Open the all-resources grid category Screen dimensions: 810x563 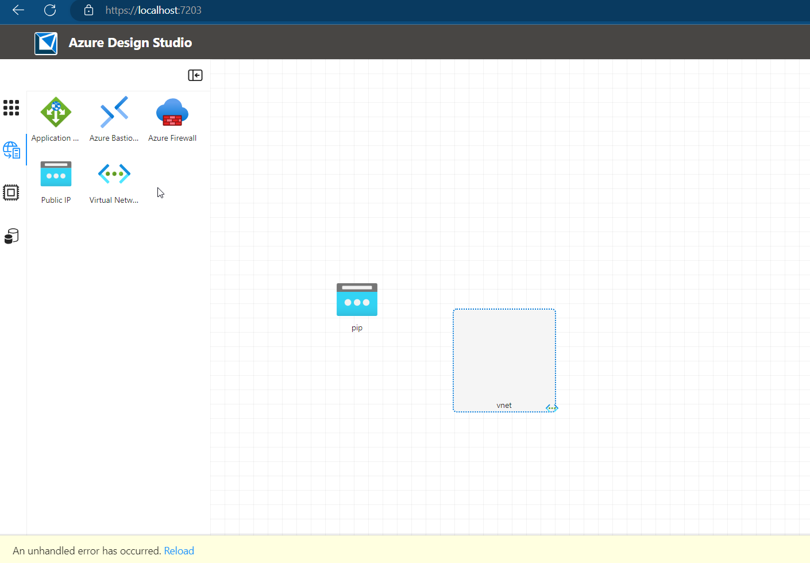(11, 107)
